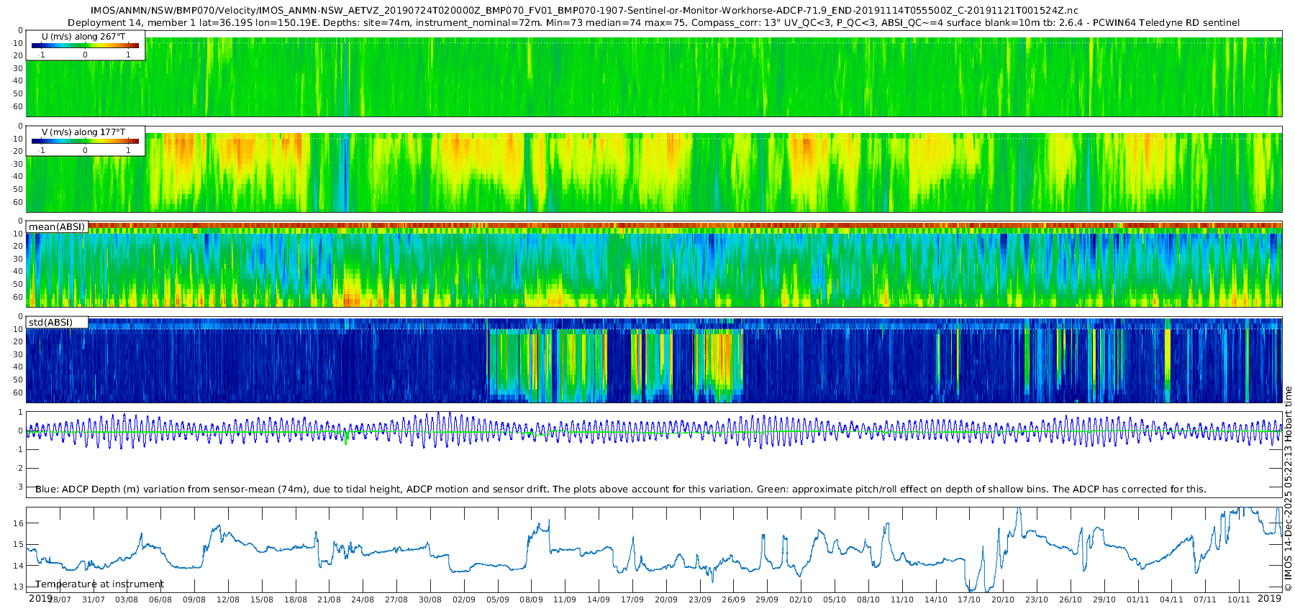This screenshot has width=1295, height=611.
Task: Click the 16 degree temperature axis tick
Action: pyautogui.click(x=19, y=523)
